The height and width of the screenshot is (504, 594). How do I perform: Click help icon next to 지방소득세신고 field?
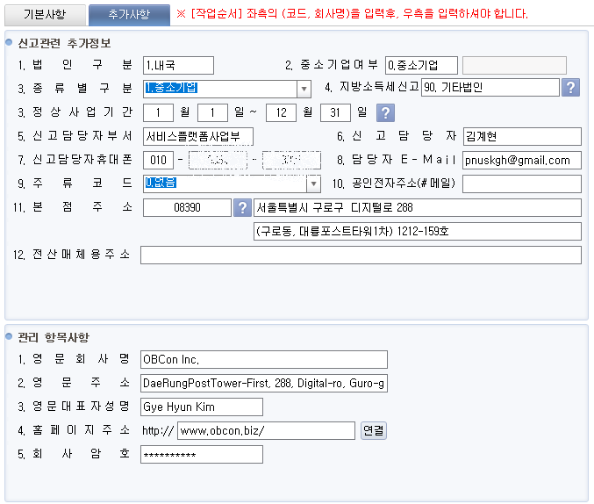(571, 88)
